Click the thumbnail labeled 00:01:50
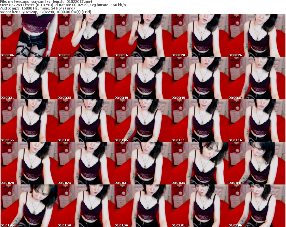The height and width of the screenshot is (227, 286). 86,206
